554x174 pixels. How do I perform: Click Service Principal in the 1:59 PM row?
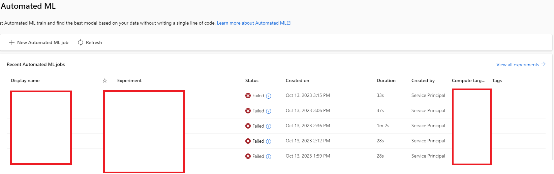coord(428,156)
